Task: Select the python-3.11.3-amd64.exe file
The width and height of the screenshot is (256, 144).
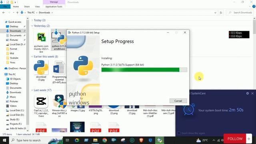Action: click(x=59, y=40)
